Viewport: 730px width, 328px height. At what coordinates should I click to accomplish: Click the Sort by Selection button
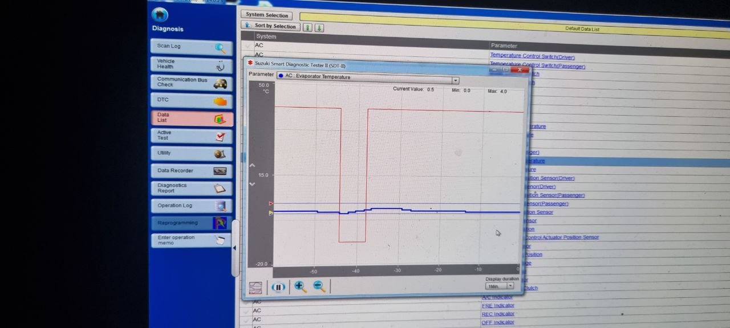[270, 26]
